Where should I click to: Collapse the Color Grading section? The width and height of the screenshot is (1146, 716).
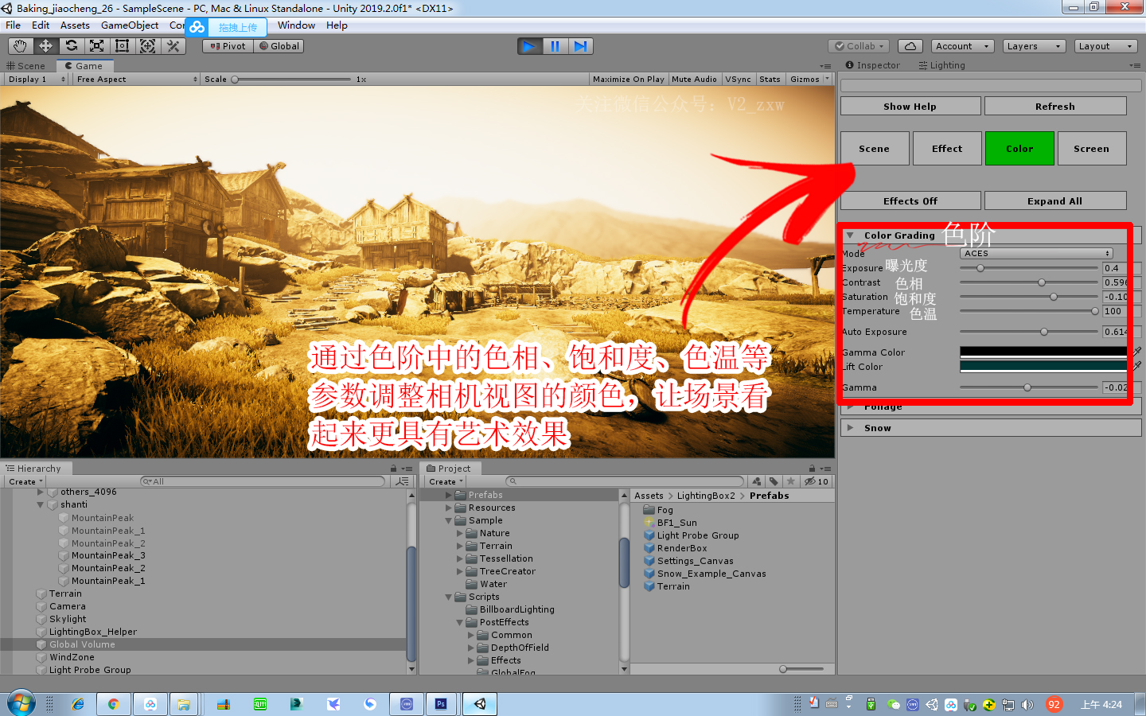coord(850,235)
